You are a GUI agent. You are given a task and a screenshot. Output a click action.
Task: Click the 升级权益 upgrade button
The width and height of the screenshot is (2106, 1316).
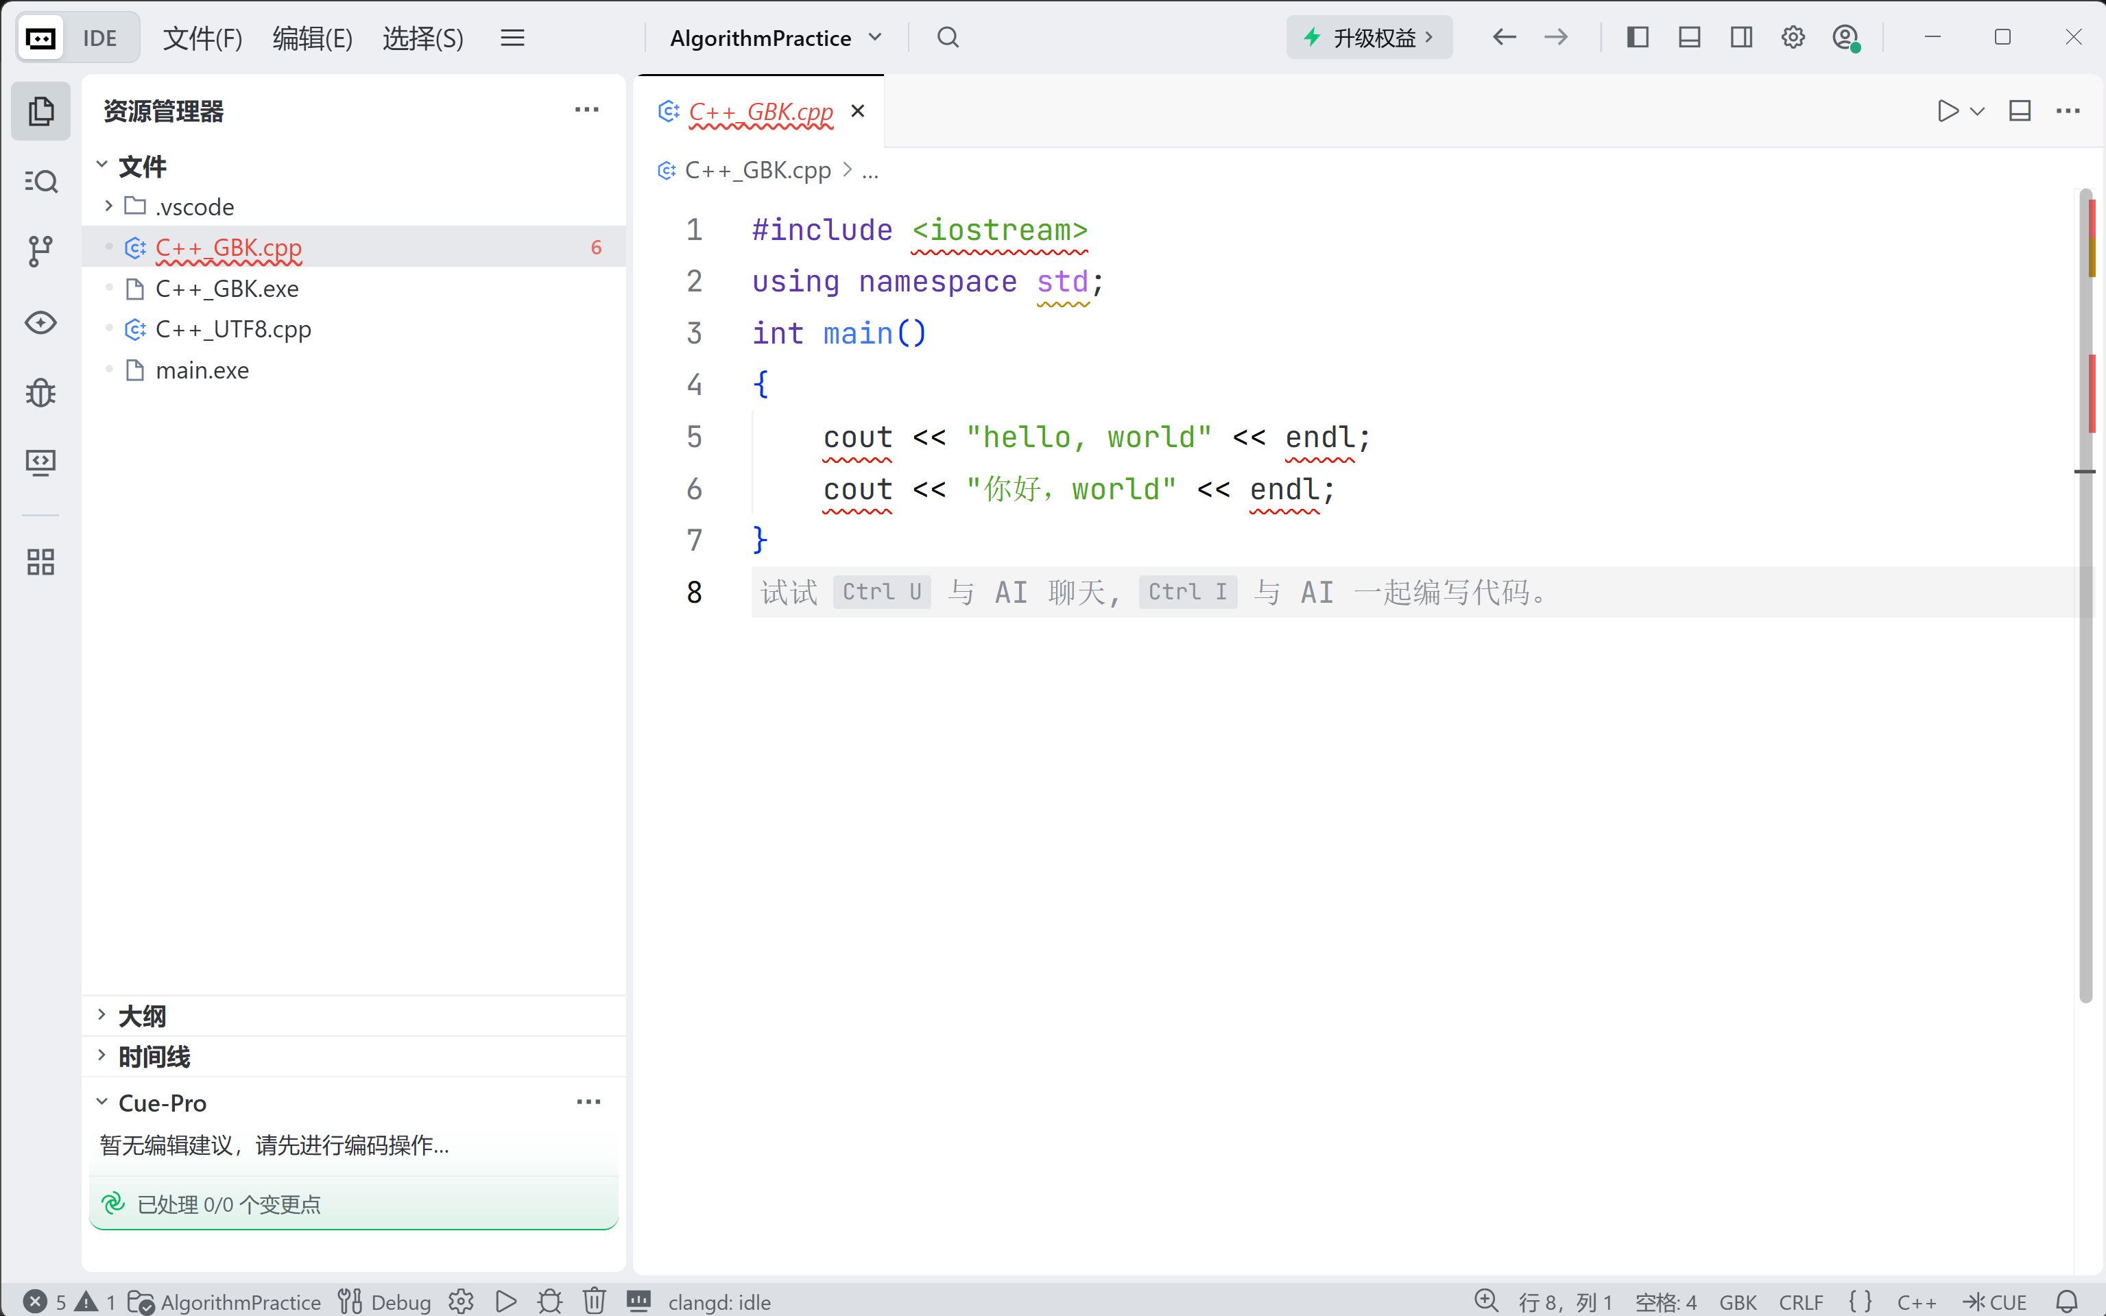(x=1369, y=38)
